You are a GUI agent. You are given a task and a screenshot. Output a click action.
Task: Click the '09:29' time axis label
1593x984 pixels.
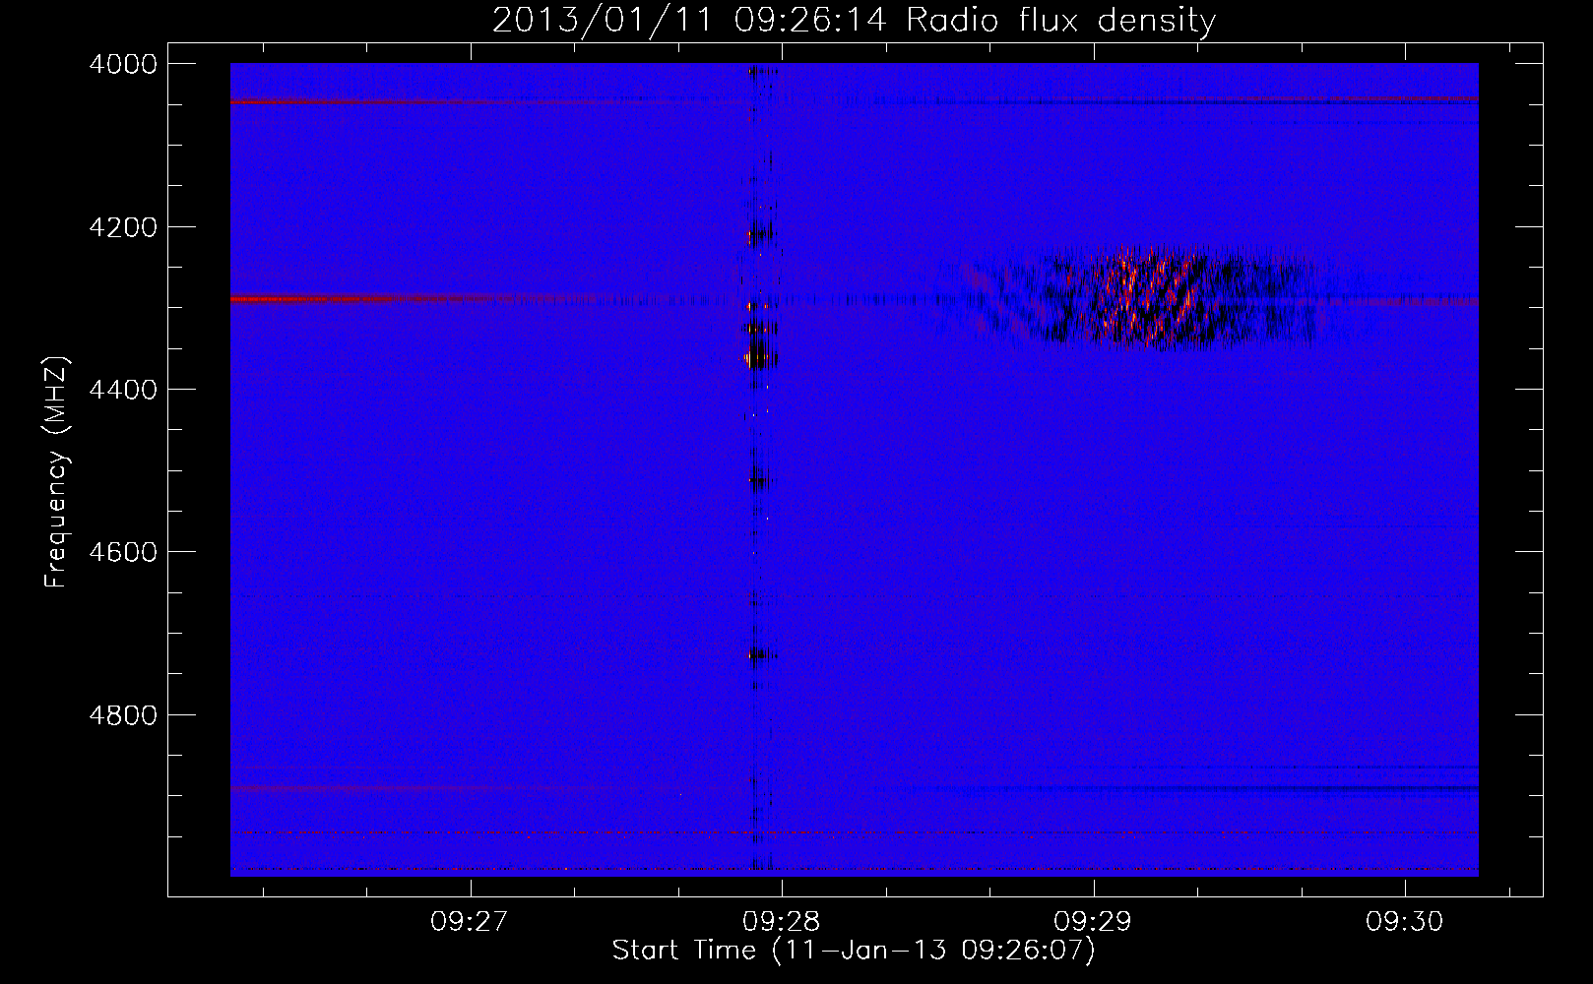[x=1093, y=922]
